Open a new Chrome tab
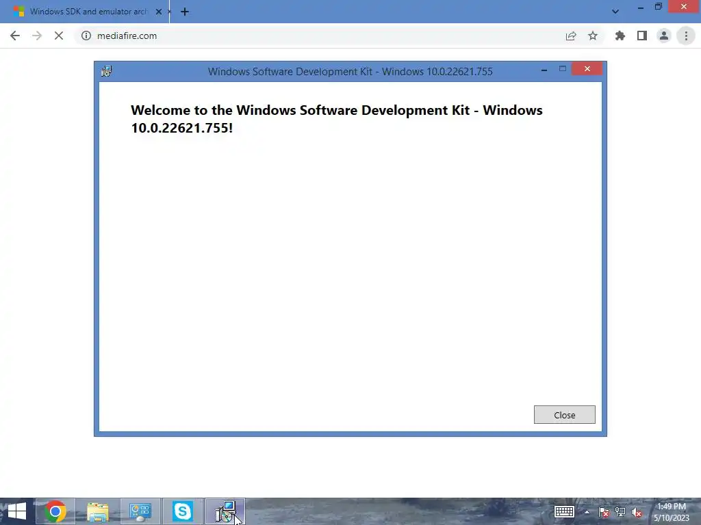This screenshot has width=701, height=525. (185, 12)
